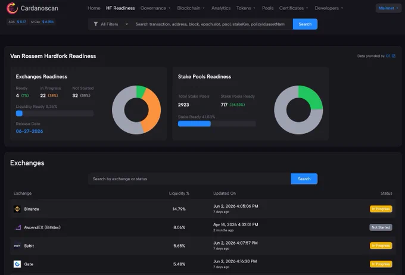This screenshot has height=275, width=405.
Task: Click the Apr 14, 2026 4:32:01 PM timestamp
Action: pos(236,224)
